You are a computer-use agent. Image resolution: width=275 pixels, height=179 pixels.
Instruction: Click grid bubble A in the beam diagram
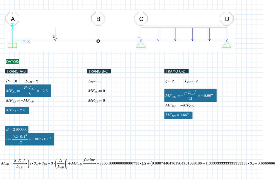(12, 19)
